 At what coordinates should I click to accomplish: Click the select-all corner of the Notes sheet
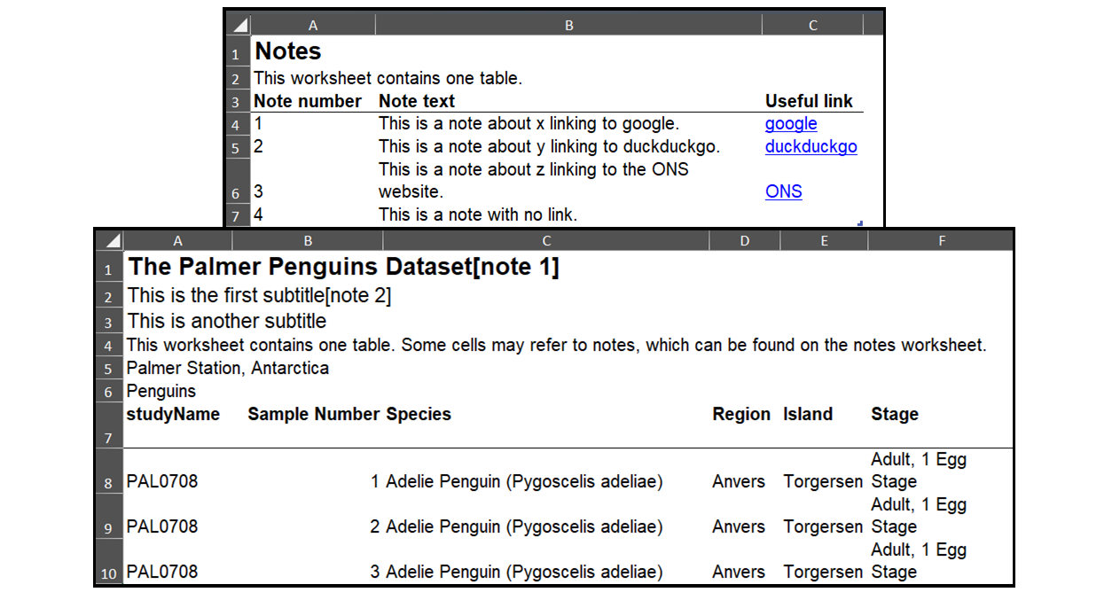click(x=237, y=25)
